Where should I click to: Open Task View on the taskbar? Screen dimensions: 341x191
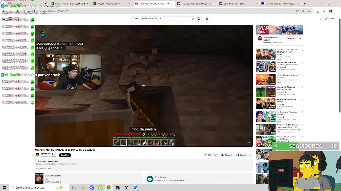74,188
